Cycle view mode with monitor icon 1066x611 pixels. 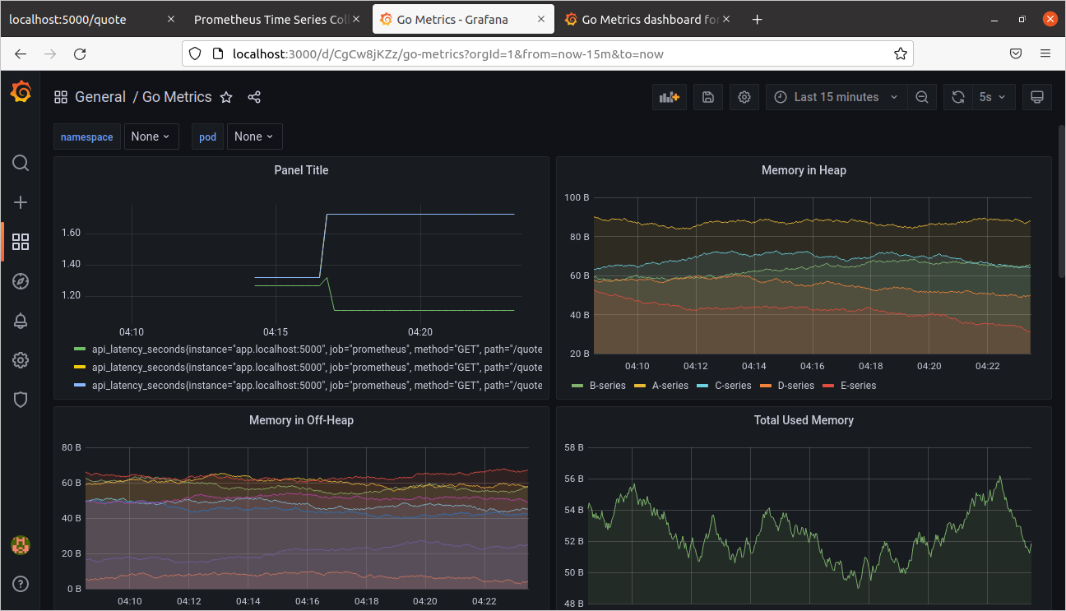tap(1037, 97)
